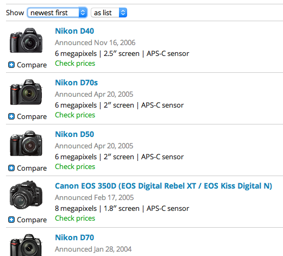Viewport: 283px width, 256px height.
Task: Click 'Announced Jan 28, 2004' text
Action: 93,249
